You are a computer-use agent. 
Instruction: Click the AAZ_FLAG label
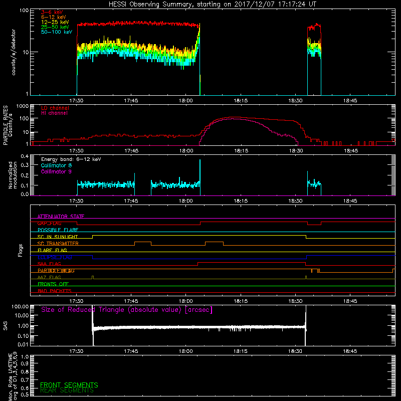click(x=49, y=278)
